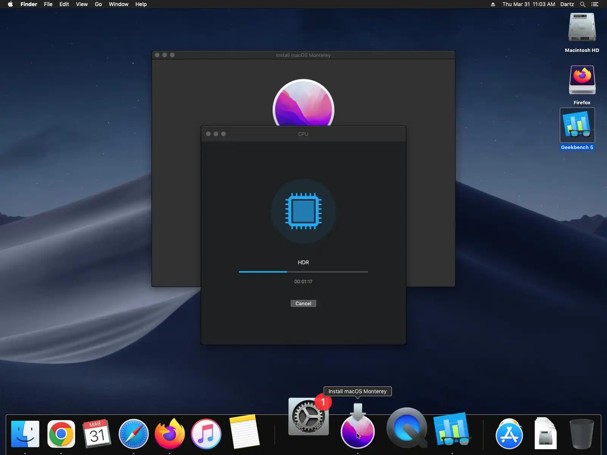Click Install macOS Monterey window title bar
The height and width of the screenshot is (455, 607).
(x=303, y=55)
